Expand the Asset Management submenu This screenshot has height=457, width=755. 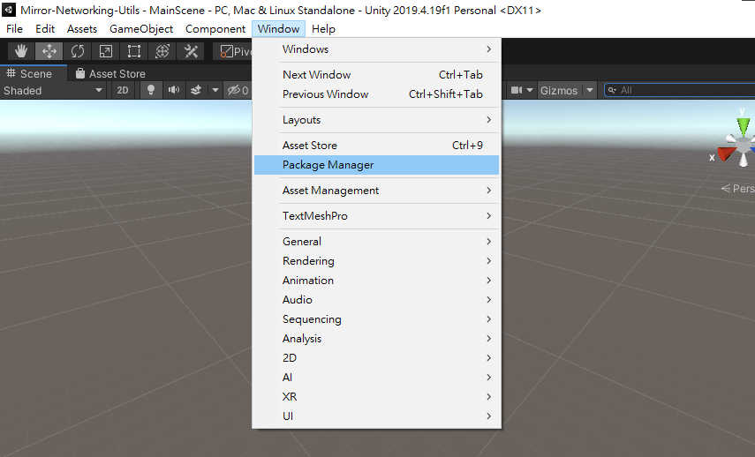[x=376, y=191]
